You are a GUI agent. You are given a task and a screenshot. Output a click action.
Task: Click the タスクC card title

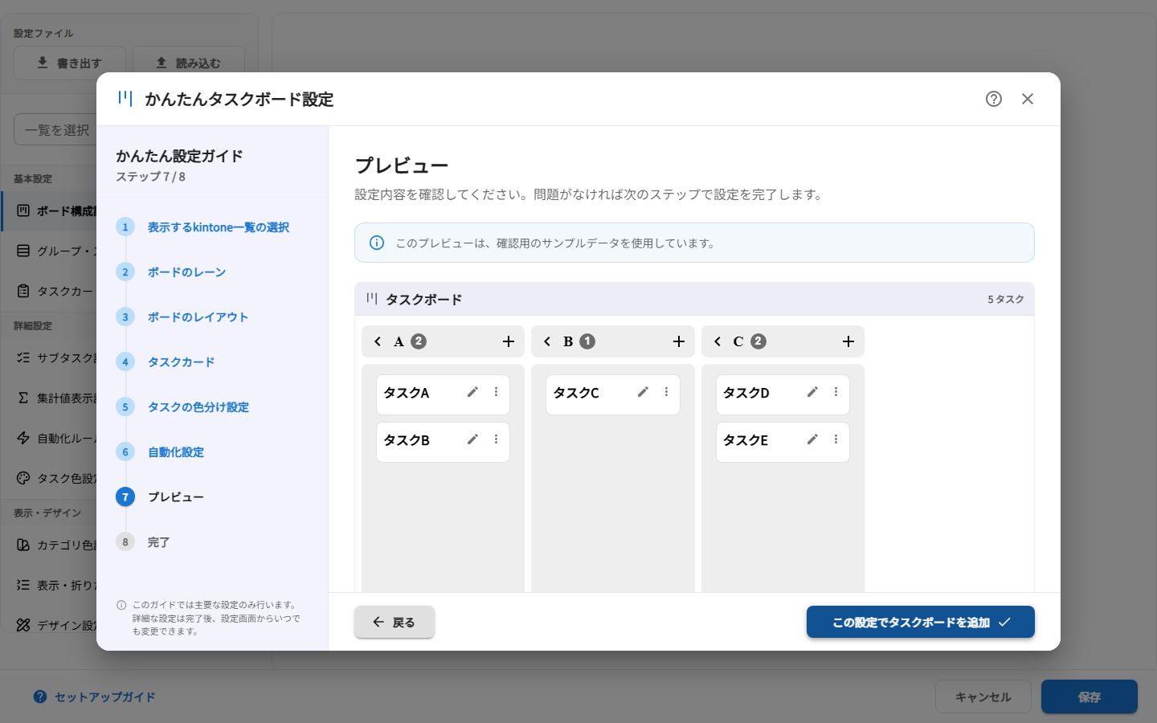pos(576,393)
